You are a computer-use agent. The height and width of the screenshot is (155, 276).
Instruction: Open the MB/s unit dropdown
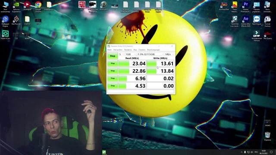169,54
